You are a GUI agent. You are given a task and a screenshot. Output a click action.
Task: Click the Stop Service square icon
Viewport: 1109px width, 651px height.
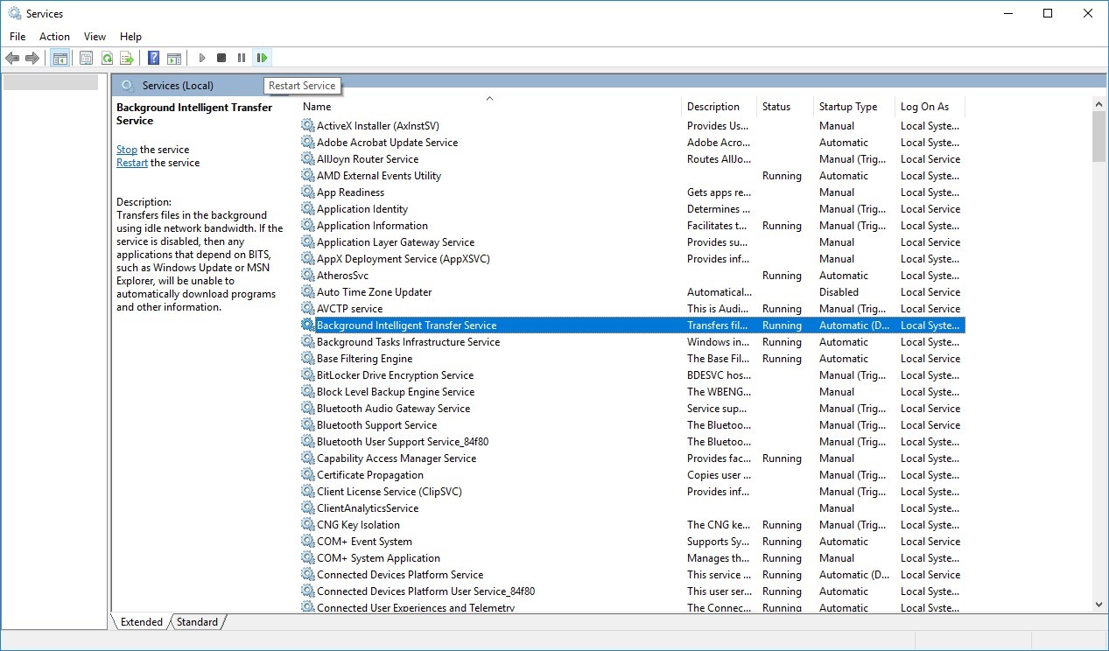coord(221,58)
